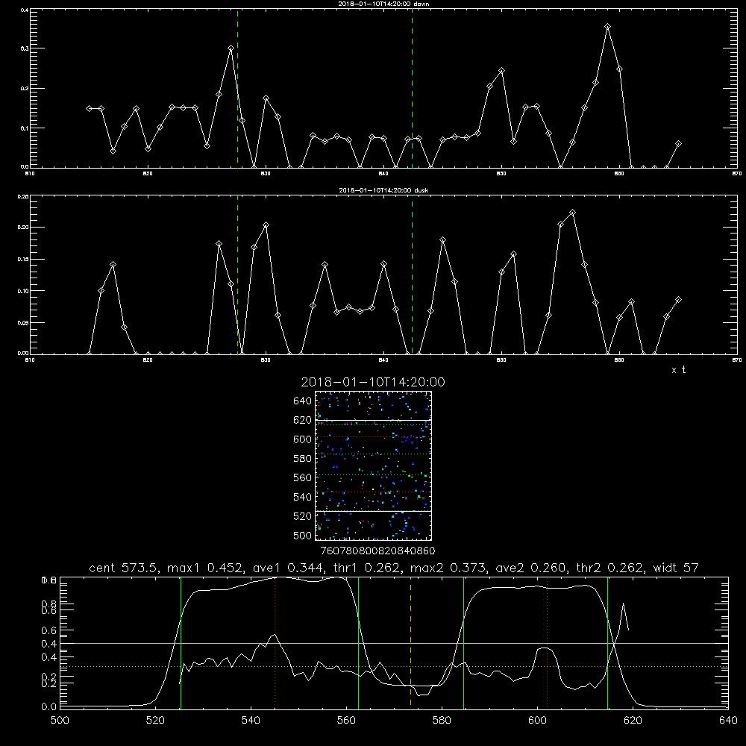Click the '760780800820840860' axis label under the scatter map
The height and width of the screenshot is (746, 746).
(x=377, y=551)
